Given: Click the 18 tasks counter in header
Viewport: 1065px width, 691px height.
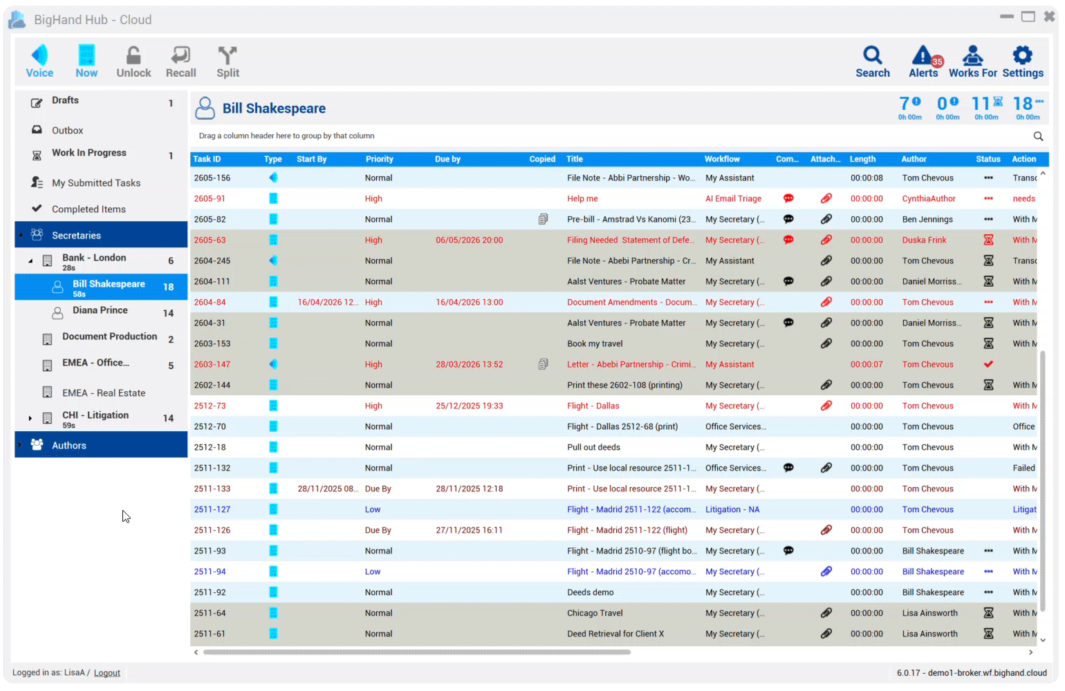Looking at the screenshot, I should [1028, 108].
